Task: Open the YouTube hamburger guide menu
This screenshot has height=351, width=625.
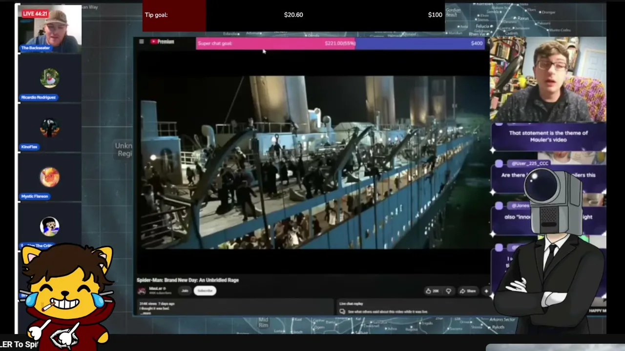Action: point(142,41)
